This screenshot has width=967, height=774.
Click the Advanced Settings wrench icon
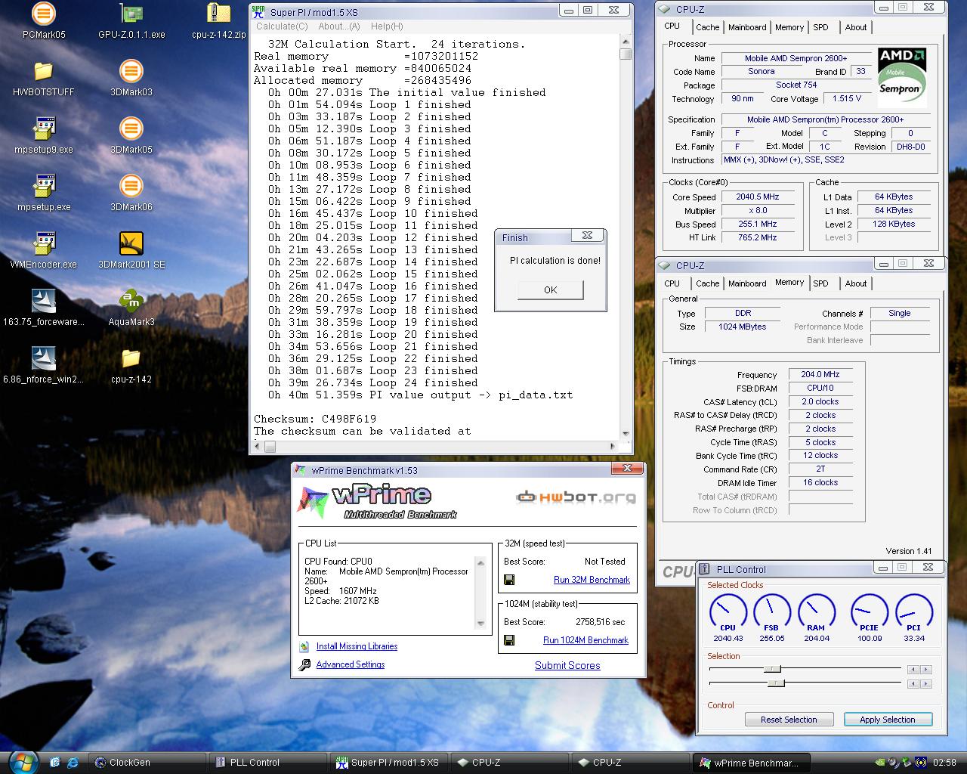click(304, 664)
